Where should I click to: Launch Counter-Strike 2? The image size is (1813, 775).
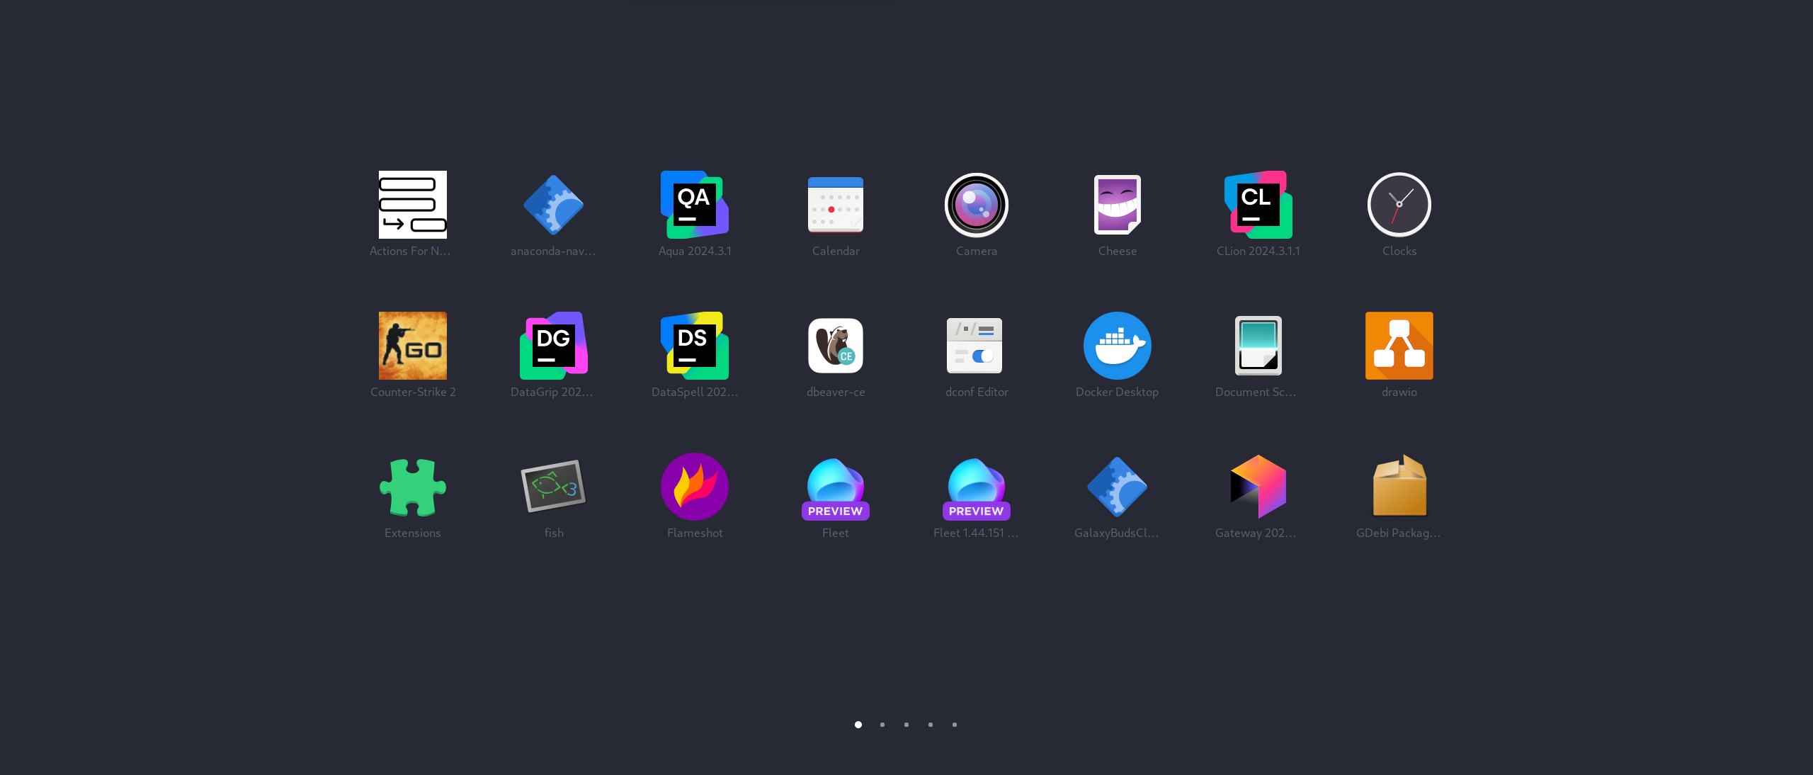[x=412, y=346]
